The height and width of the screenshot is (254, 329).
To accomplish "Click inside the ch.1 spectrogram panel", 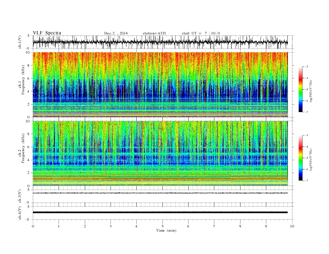I will click(x=160, y=85).
